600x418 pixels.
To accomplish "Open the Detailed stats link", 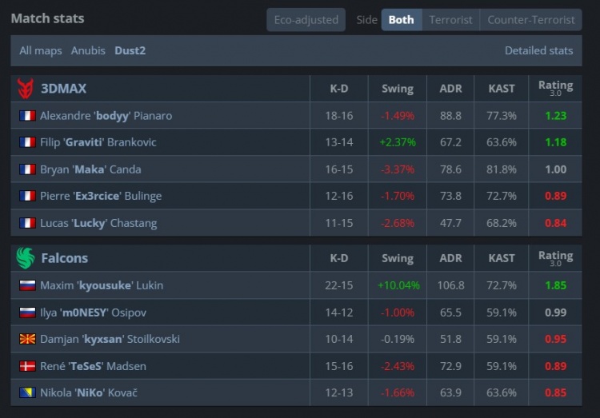I will point(538,50).
